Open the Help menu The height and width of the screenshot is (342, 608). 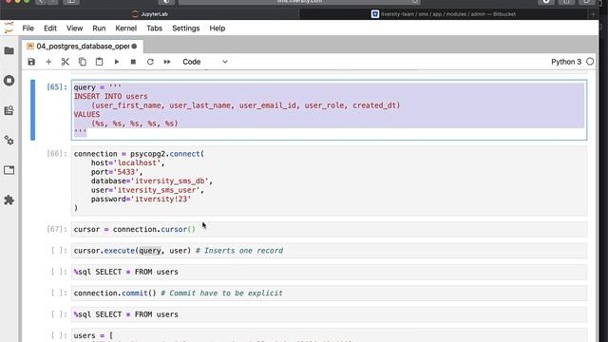pyautogui.click(x=218, y=28)
